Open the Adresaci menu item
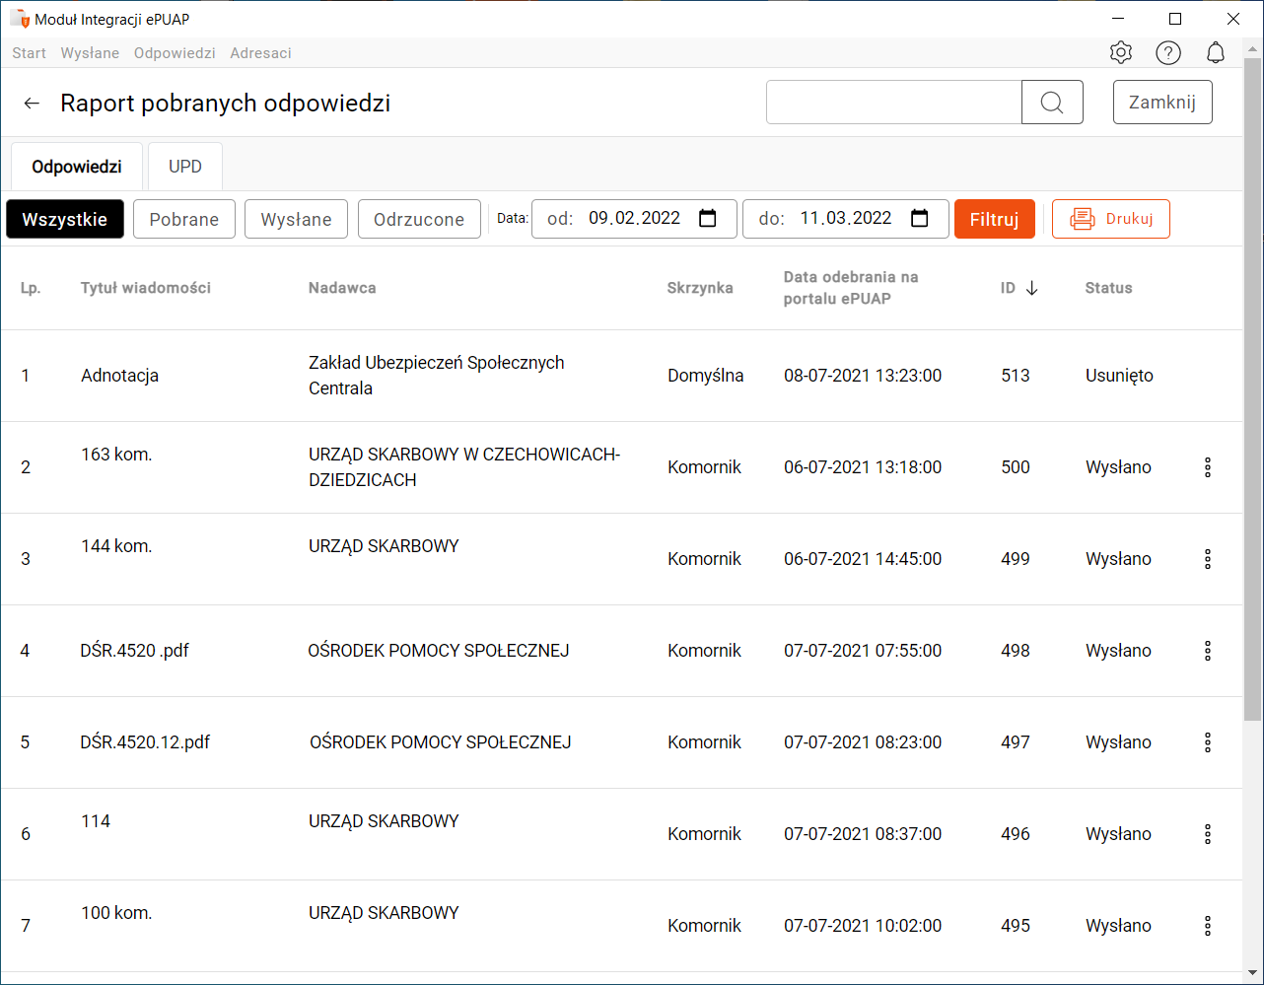The image size is (1264, 985). tap(260, 53)
